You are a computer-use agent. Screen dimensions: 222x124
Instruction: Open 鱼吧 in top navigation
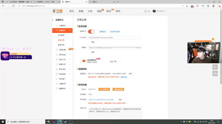118,11
